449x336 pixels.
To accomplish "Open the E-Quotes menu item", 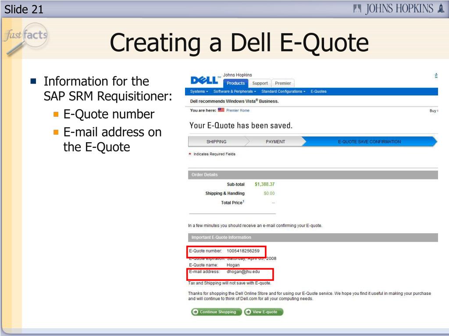I will click(318, 91).
